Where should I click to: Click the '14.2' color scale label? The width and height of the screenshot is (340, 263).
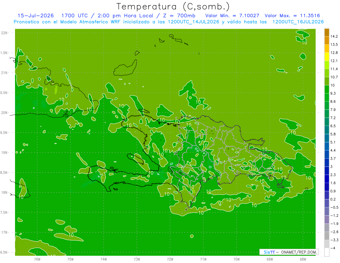click(334, 36)
